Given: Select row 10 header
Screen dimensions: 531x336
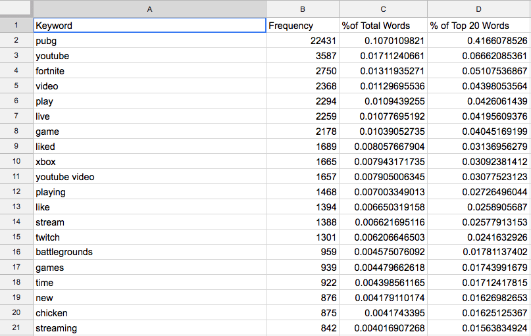Looking at the screenshot, I should [16, 161].
